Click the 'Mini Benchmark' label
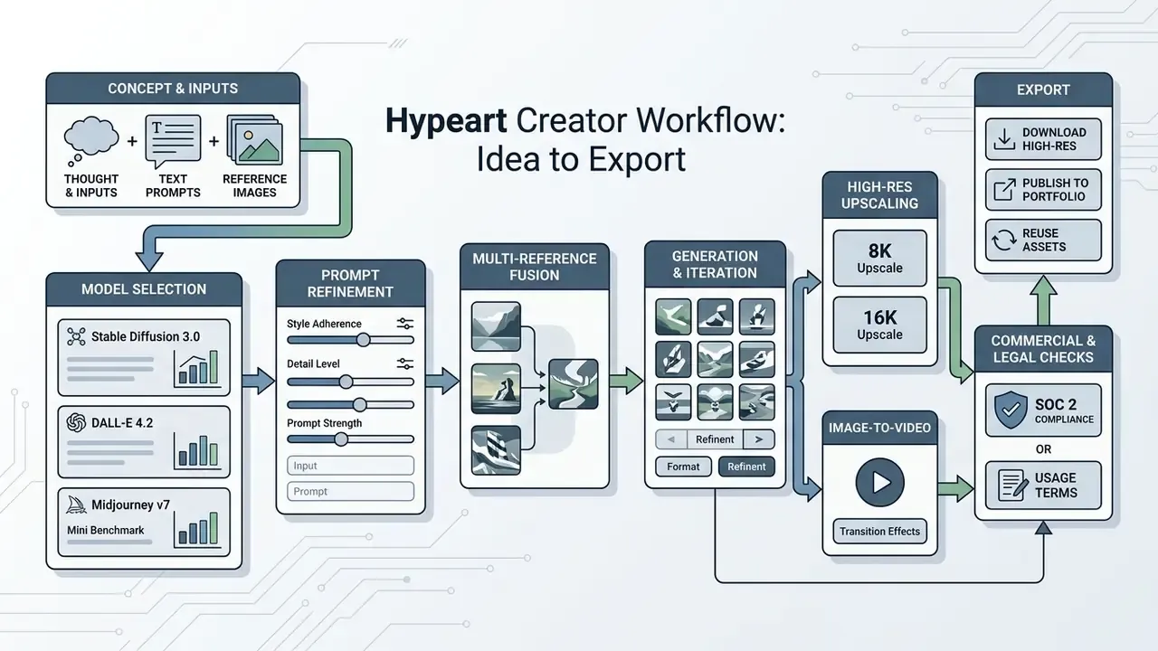The width and height of the screenshot is (1158, 651). coord(106,530)
